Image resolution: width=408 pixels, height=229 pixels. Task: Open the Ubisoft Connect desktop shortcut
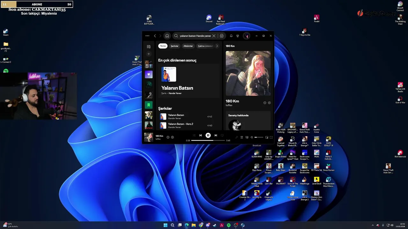400,6
